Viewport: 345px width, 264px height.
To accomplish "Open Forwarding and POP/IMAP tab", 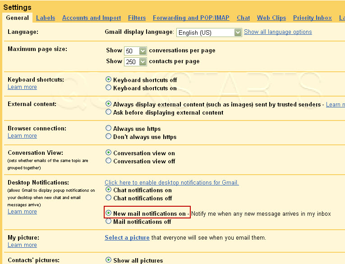I will [191, 18].
